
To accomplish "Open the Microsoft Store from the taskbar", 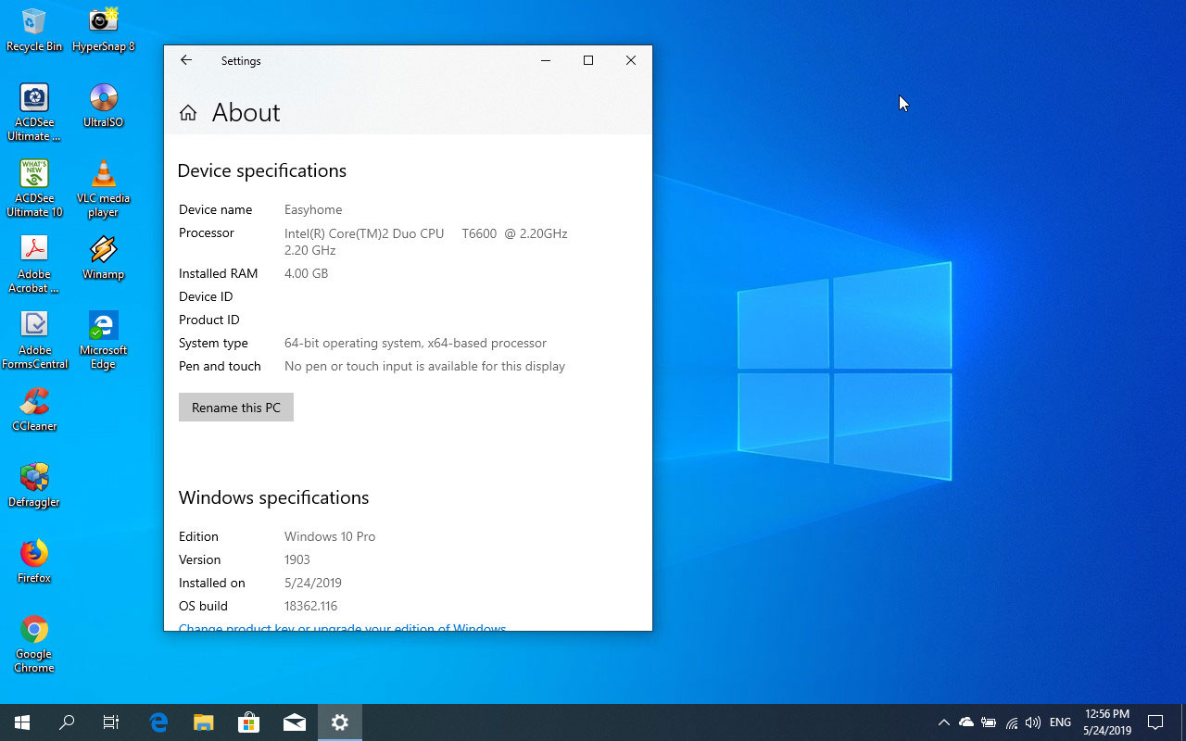I will coord(248,722).
